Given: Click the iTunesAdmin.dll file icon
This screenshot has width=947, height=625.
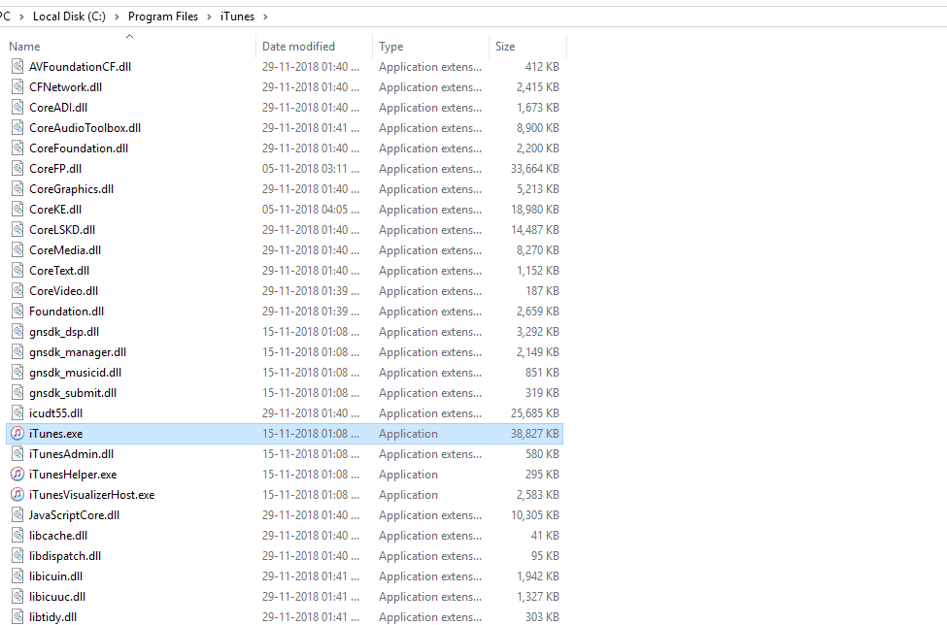Looking at the screenshot, I should pos(17,453).
